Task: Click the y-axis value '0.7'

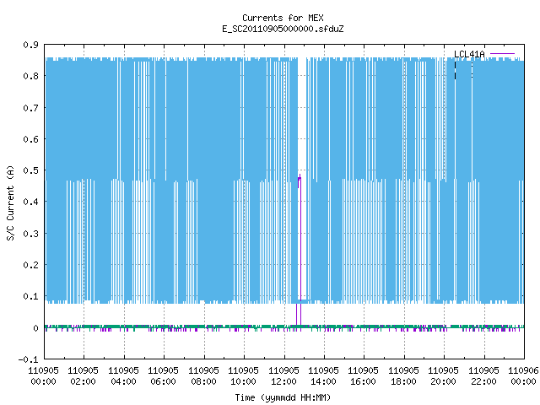Action: 30,108
